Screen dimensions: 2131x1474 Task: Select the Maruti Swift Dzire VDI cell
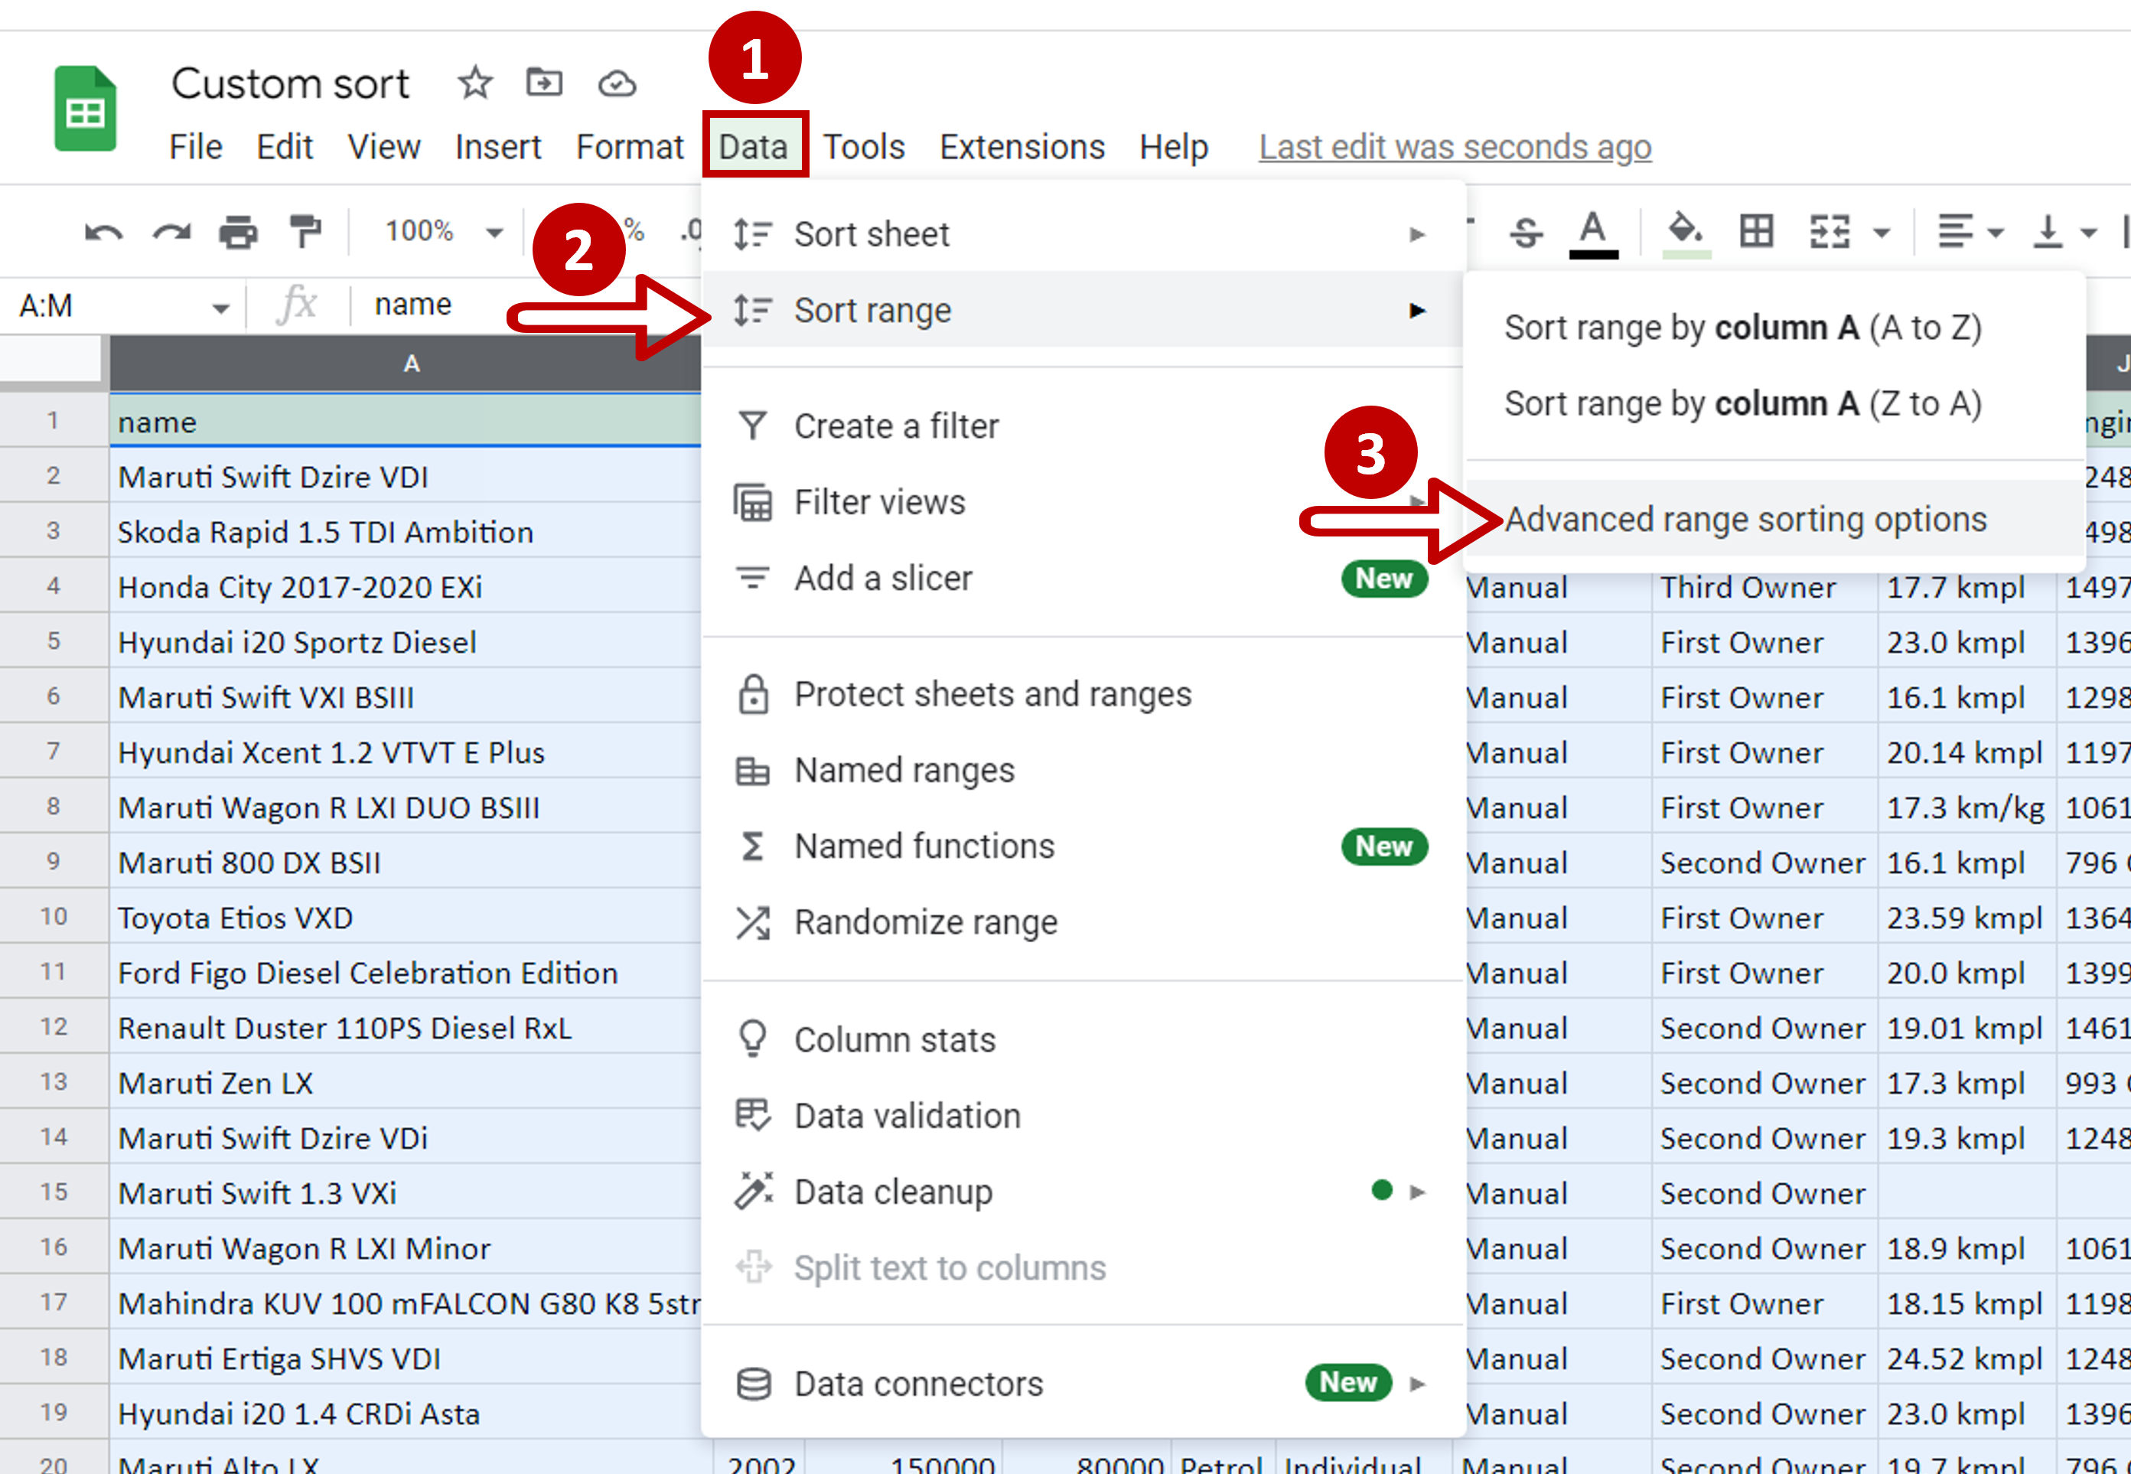[x=406, y=477]
